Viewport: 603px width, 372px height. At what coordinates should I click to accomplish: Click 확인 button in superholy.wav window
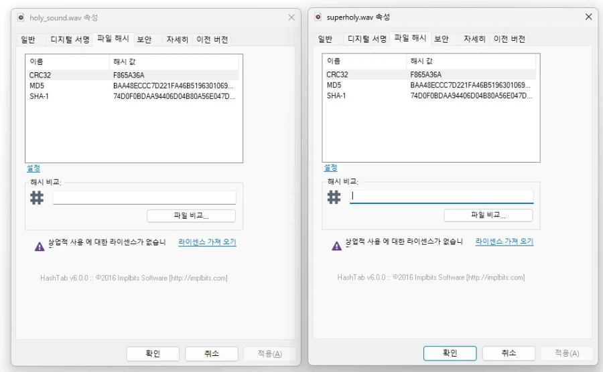pyautogui.click(x=450, y=353)
